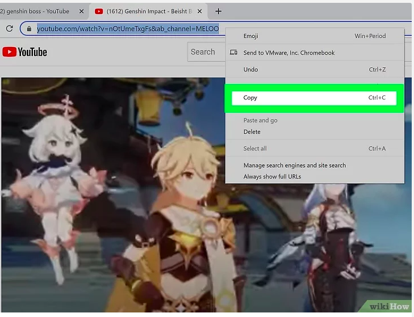Select Send to VMware, Inc. Chromebook
The width and height of the screenshot is (414, 317).
coord(315,53)
